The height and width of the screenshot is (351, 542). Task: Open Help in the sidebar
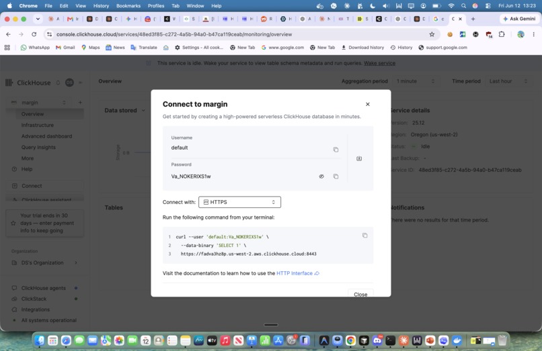27,169
